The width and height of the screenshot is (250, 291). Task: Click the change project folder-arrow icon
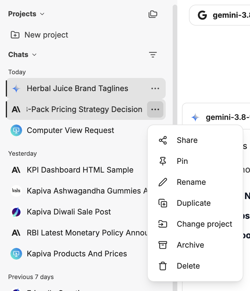coord(163,224)
